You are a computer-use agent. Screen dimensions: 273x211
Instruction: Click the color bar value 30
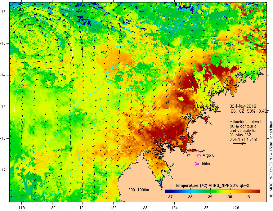click(230, 197)
